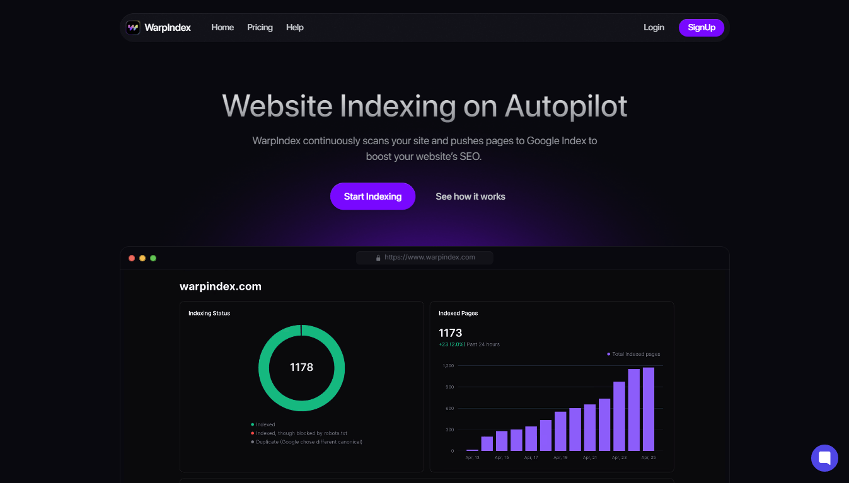The height and width of the screenshot is (483, 849).
Task: Click the yellow dot of the mock browser window
Action: pos(142,258)
